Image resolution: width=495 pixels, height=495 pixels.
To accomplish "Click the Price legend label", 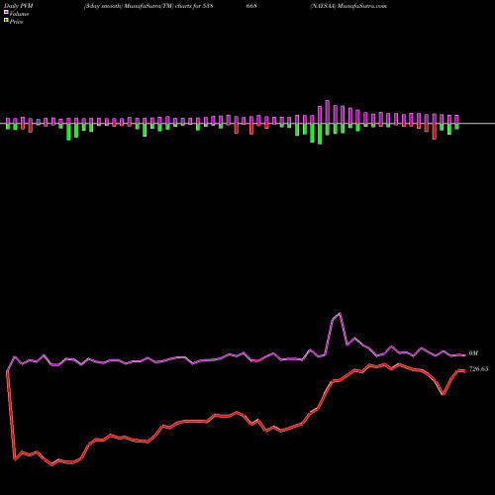I will (16, 22).
